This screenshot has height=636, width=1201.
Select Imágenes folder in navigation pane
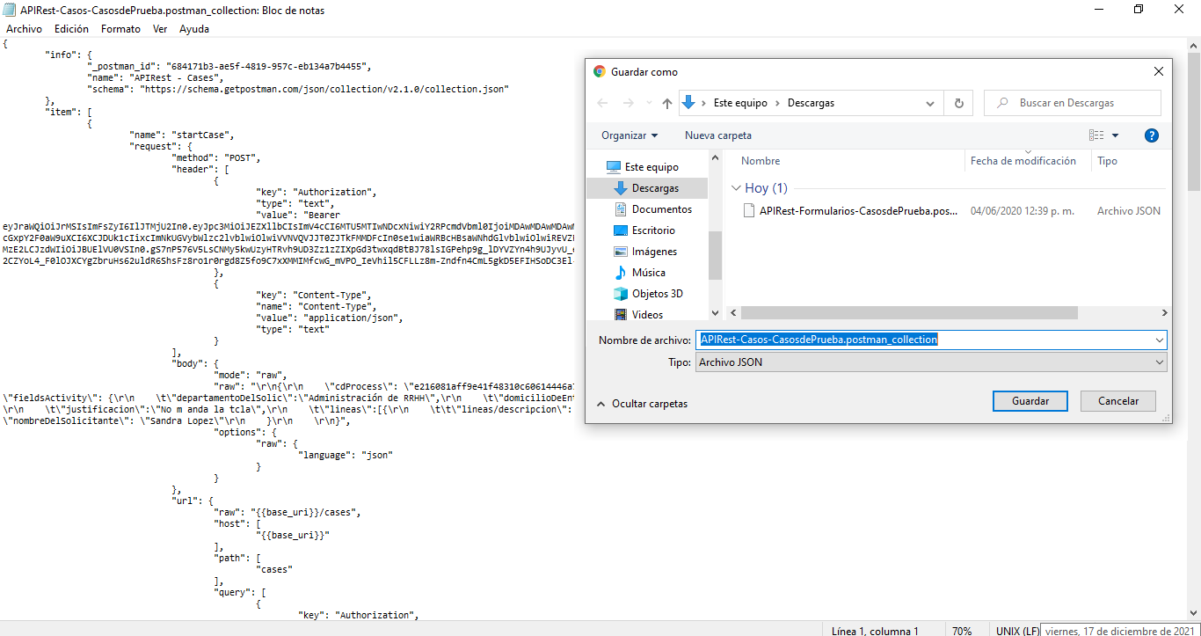654,252
